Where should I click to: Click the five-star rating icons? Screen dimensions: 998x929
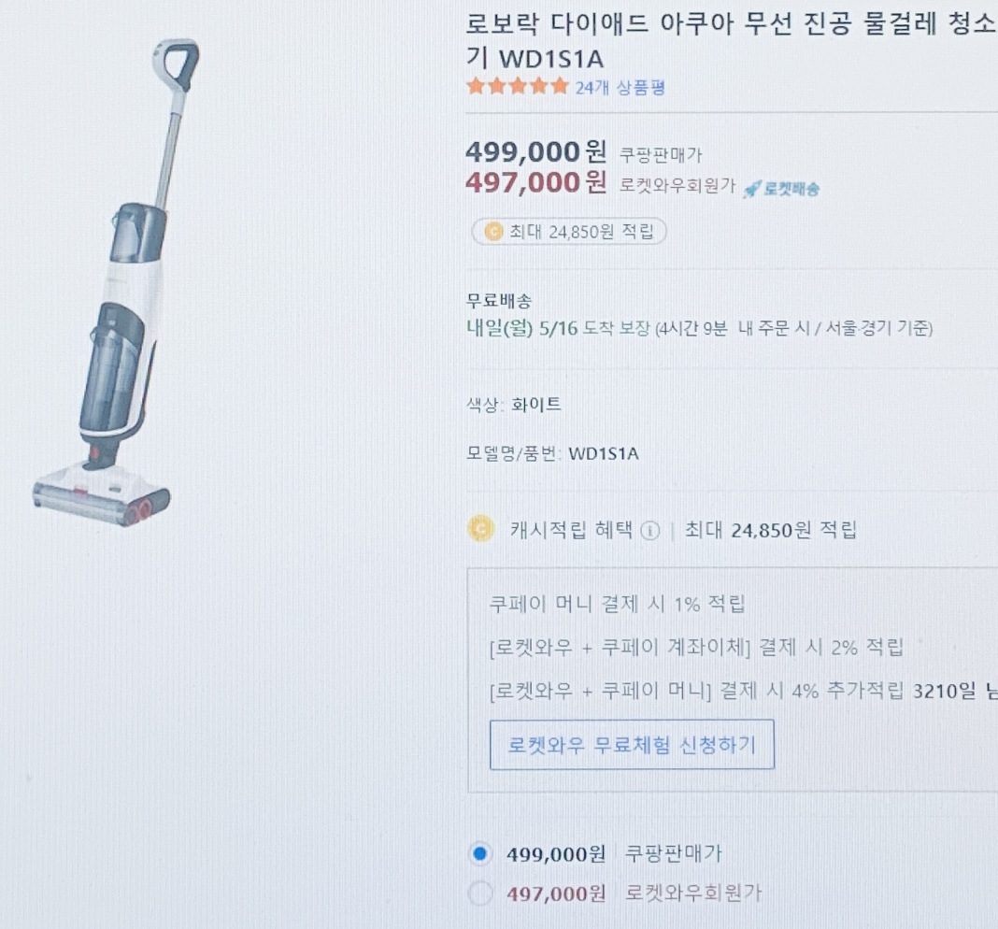pyautogui.click(x=518, y=86)
